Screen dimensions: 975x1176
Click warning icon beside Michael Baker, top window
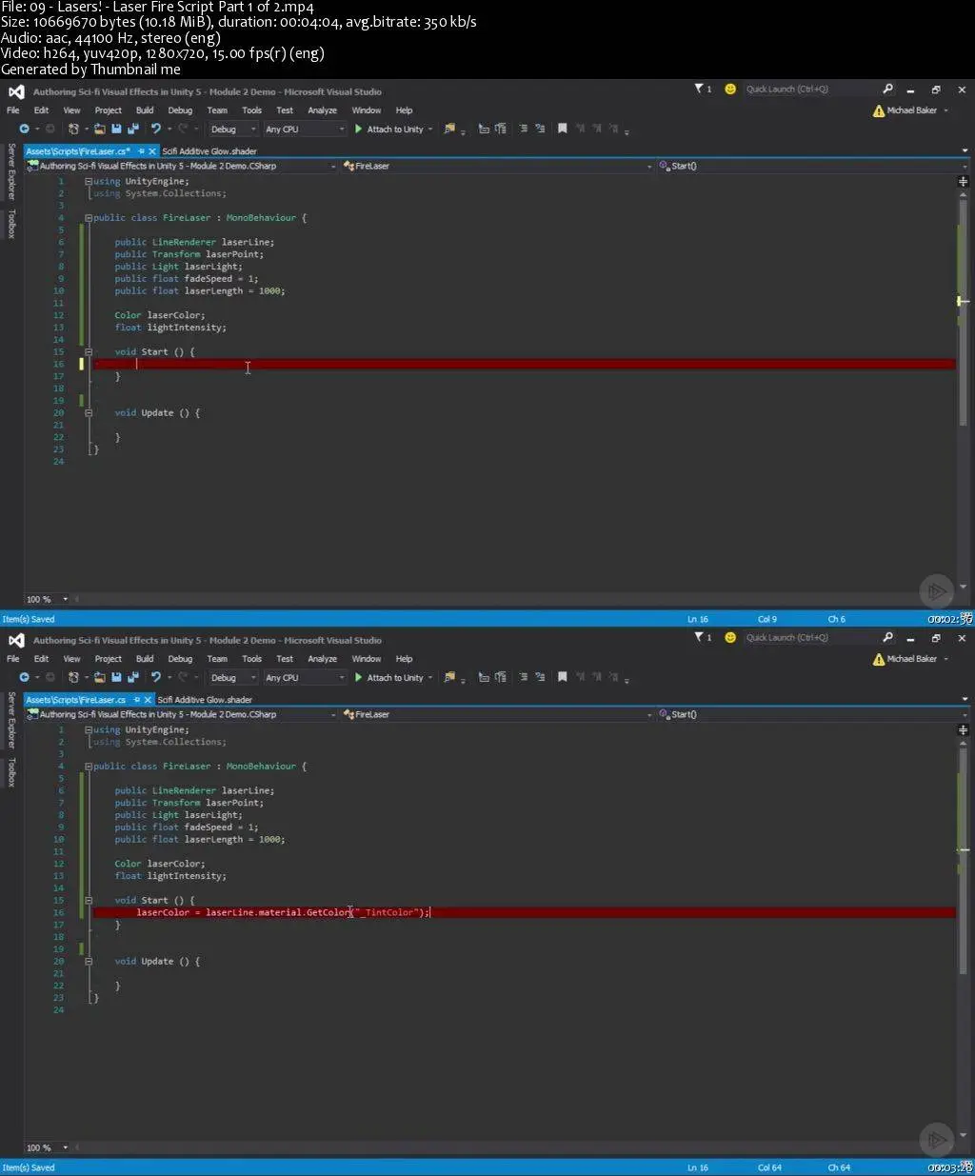pyautogui.click(x=878, y=110)
